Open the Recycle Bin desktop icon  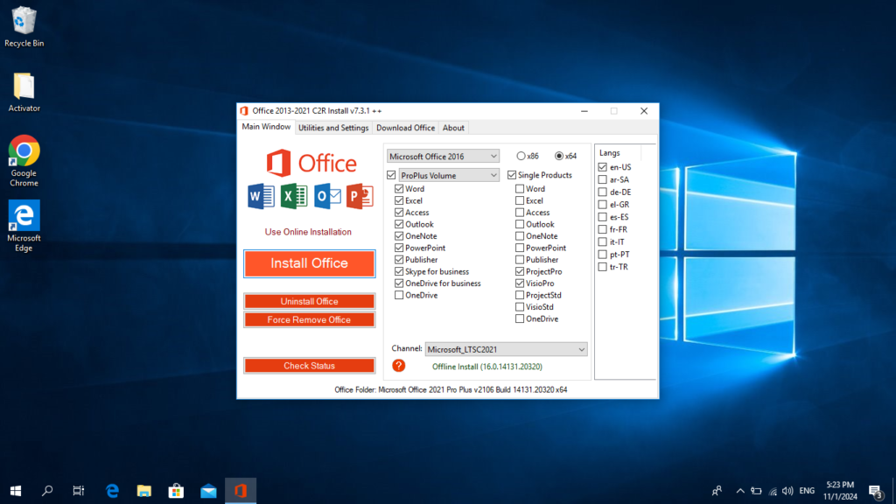pyautogui.click(x=24, y=26)
